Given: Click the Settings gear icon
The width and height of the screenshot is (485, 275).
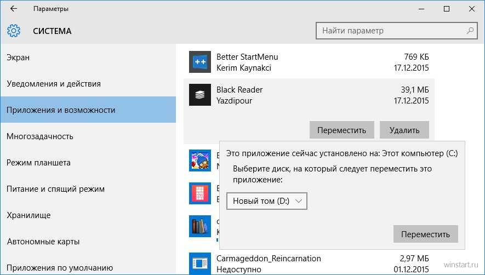Looking at the screenshot, I should click(14, 31).
